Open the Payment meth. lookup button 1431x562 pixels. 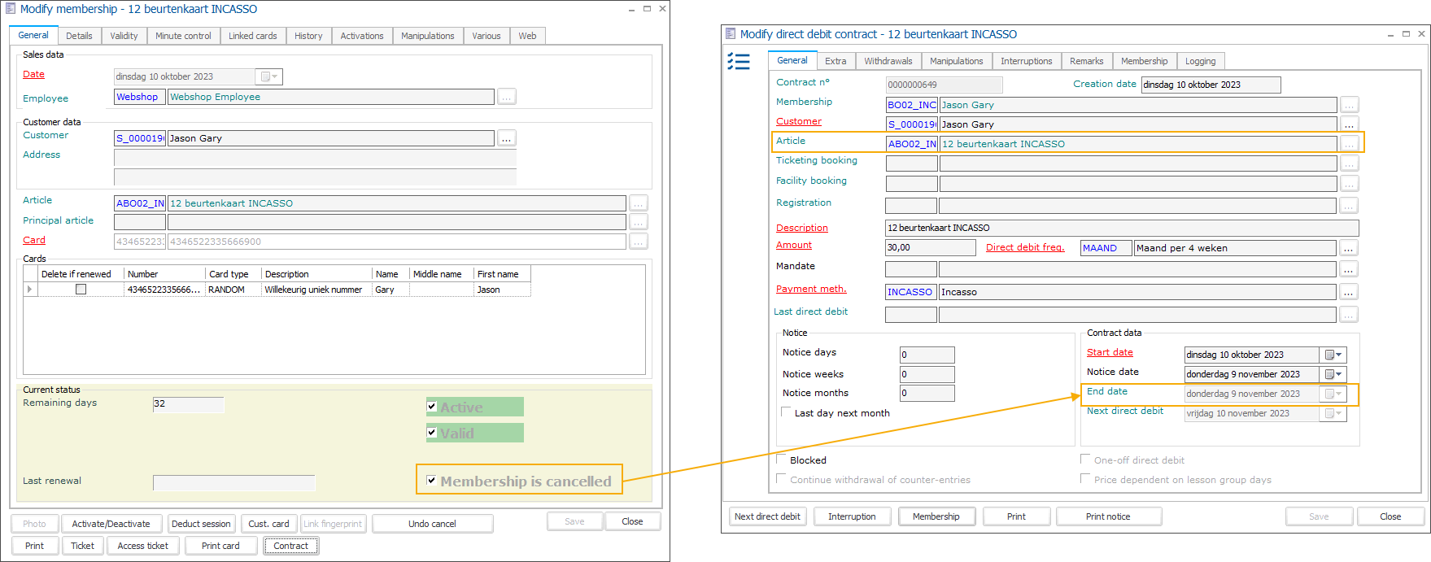[1348, 293]
